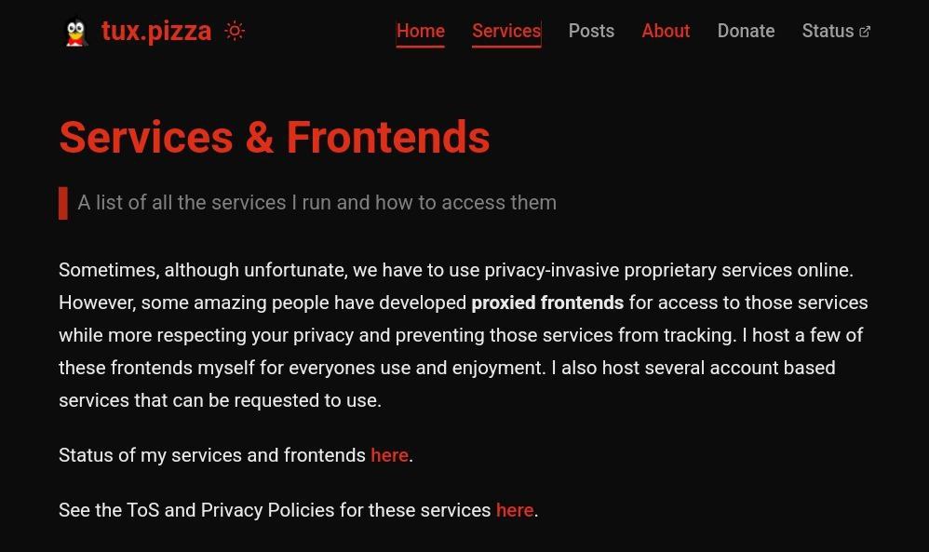929x552 pixels.
Task: Open the Status page nav link
Action: [828, 31]
